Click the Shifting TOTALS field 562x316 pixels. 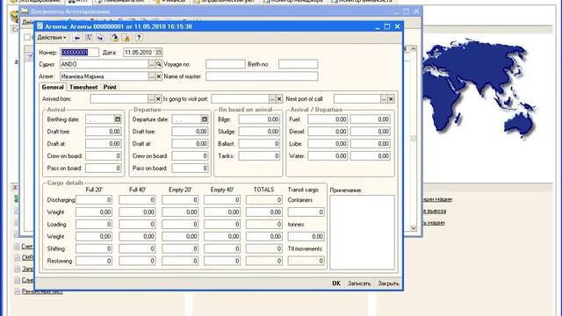click(264, 248)
